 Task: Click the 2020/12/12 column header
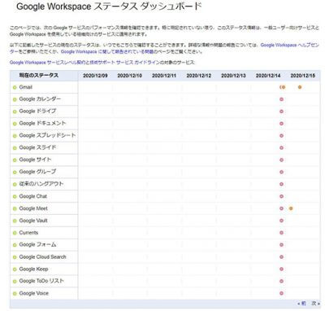pyautogui.click(x=199, y=76)
